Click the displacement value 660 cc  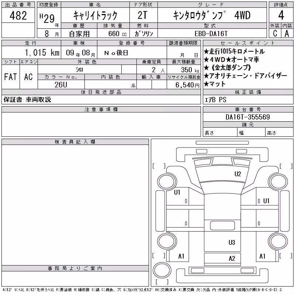click(x=117, y=34)
